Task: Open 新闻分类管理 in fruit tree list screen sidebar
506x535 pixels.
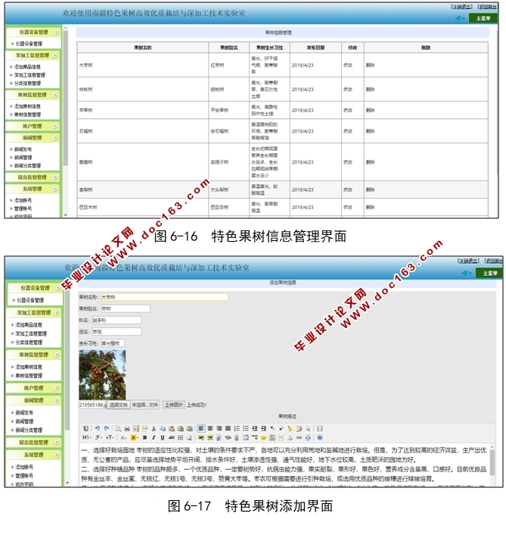Action: click(27, 166)
